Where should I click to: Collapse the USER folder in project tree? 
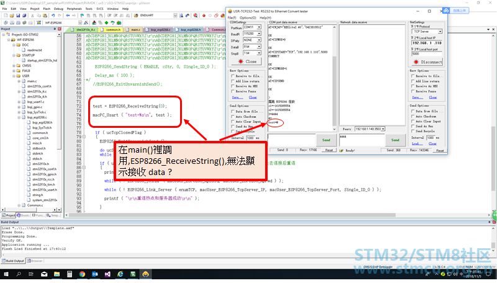click(x=14, y=76)
